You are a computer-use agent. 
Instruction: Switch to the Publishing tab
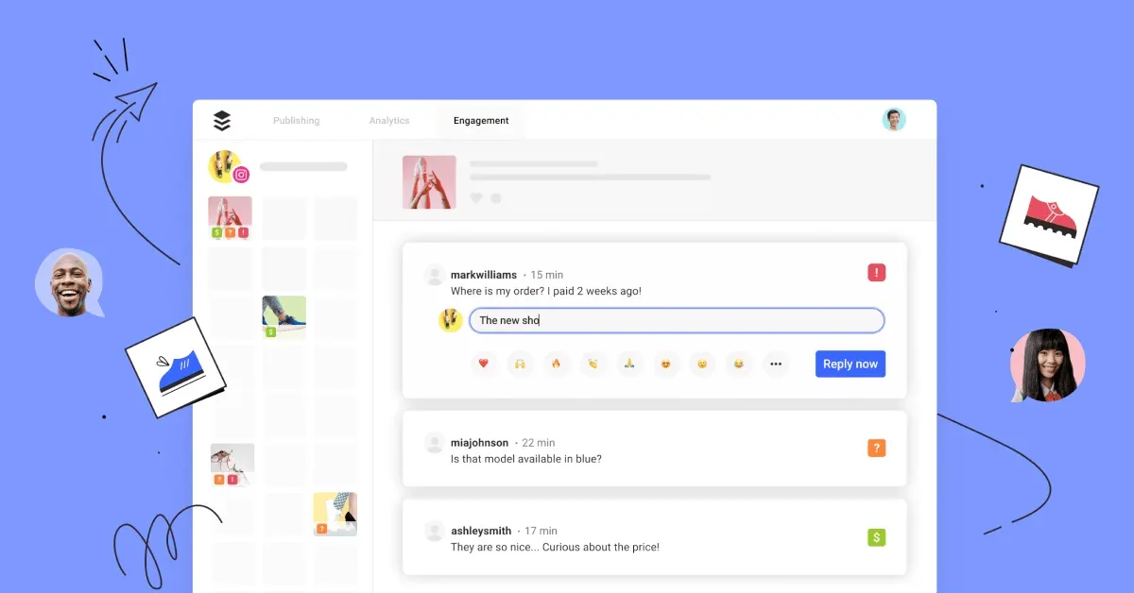(297, 121)
